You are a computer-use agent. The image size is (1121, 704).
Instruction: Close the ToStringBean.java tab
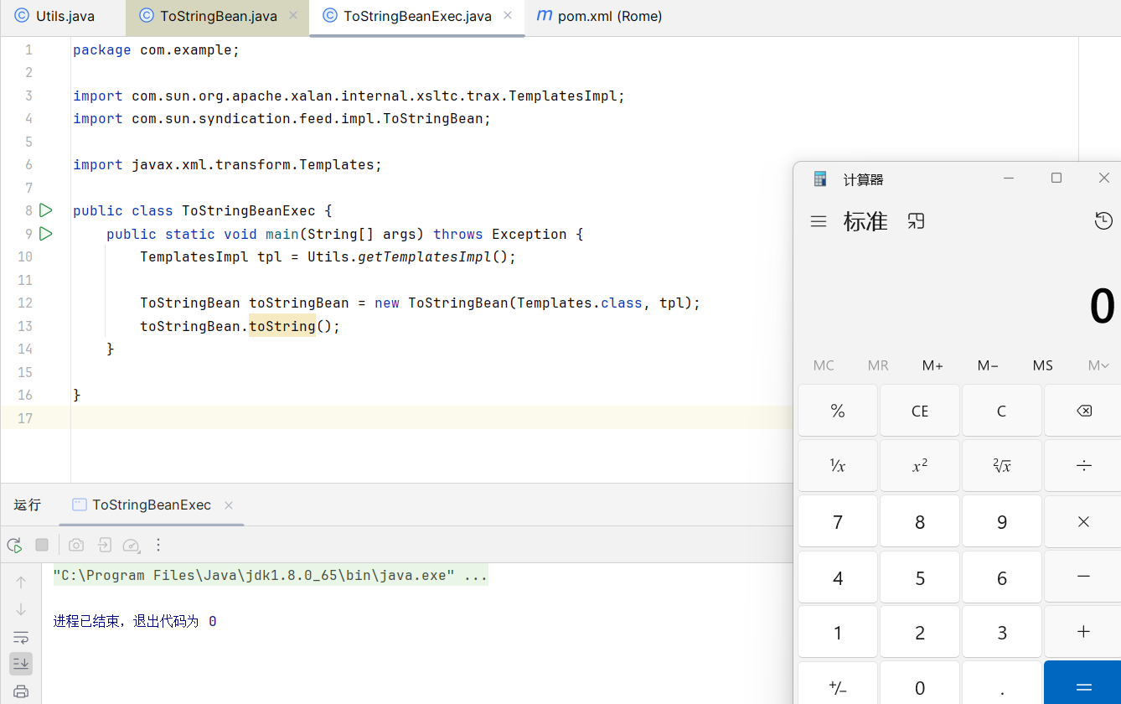[292, 16]
